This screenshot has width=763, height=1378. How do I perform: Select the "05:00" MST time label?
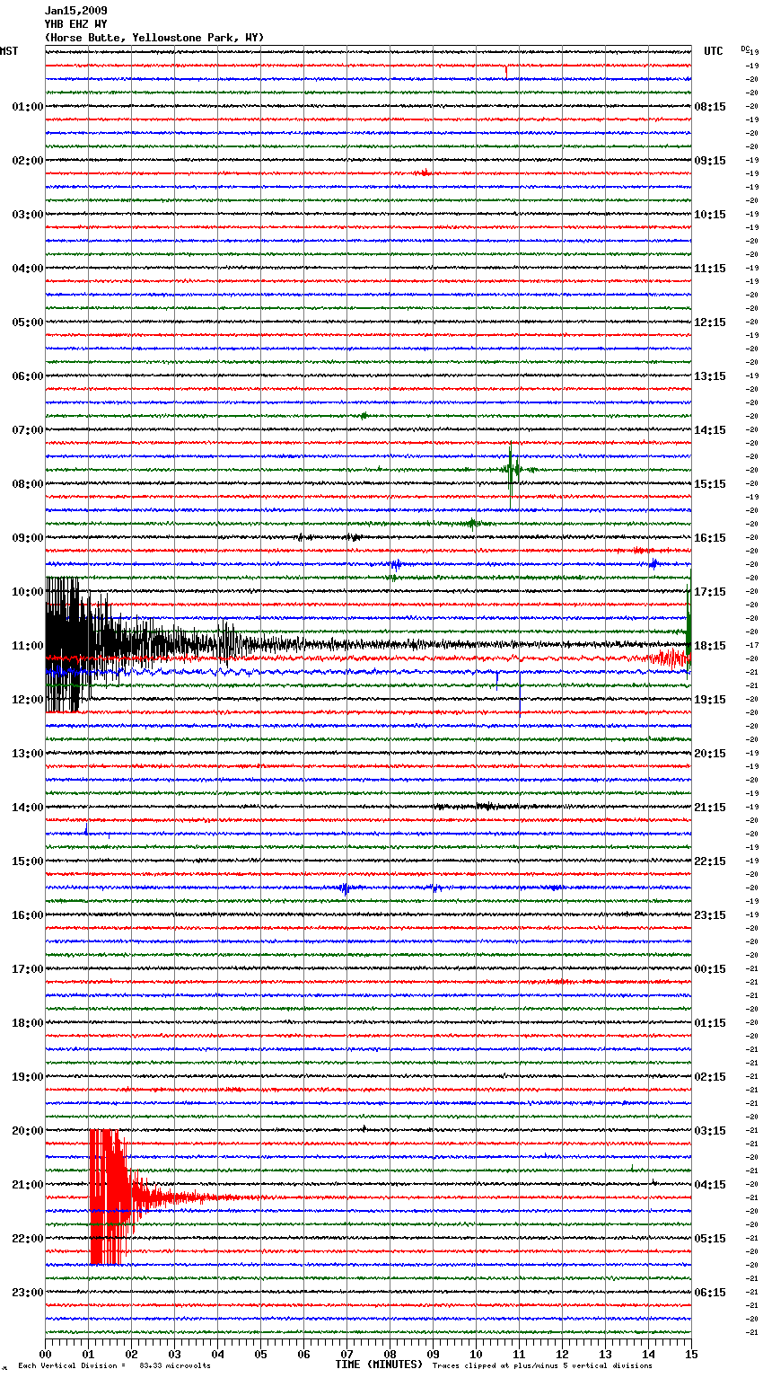pos(28,322)
